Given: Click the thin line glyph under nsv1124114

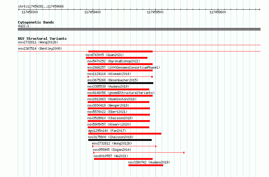Looking at the screenshot, I should [x=120, y=77].
